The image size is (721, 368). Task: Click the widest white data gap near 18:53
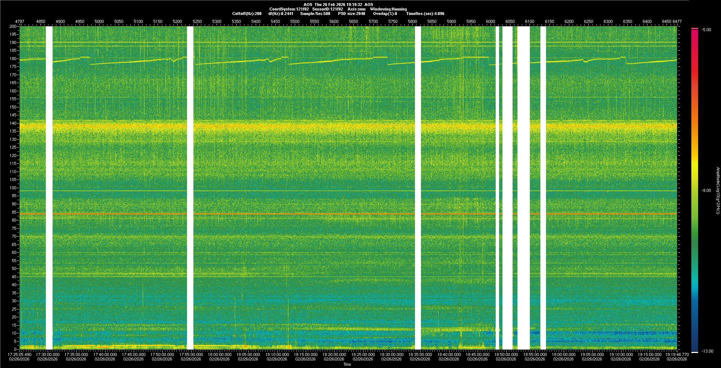pyautogui.click(x=523, y=188)
